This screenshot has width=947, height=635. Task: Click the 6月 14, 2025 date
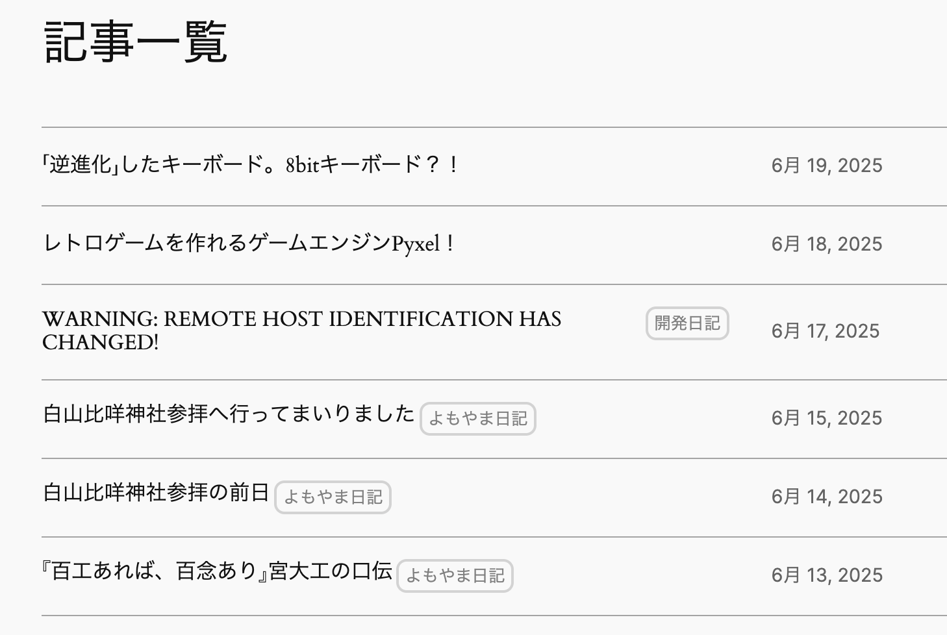pos(826,497)
